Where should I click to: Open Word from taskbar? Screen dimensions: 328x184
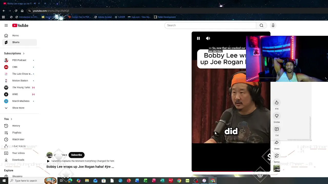coord(137,181)
